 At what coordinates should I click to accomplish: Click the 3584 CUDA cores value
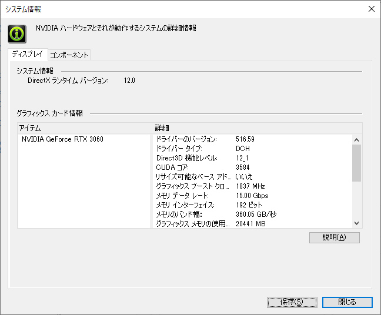243,167
